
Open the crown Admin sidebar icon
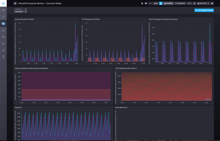click(3, 44)
